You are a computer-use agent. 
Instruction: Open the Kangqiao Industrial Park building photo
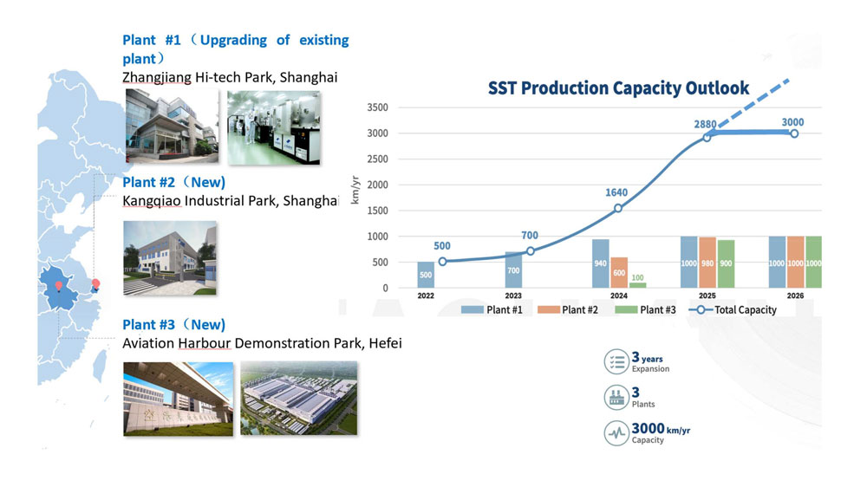170,257
